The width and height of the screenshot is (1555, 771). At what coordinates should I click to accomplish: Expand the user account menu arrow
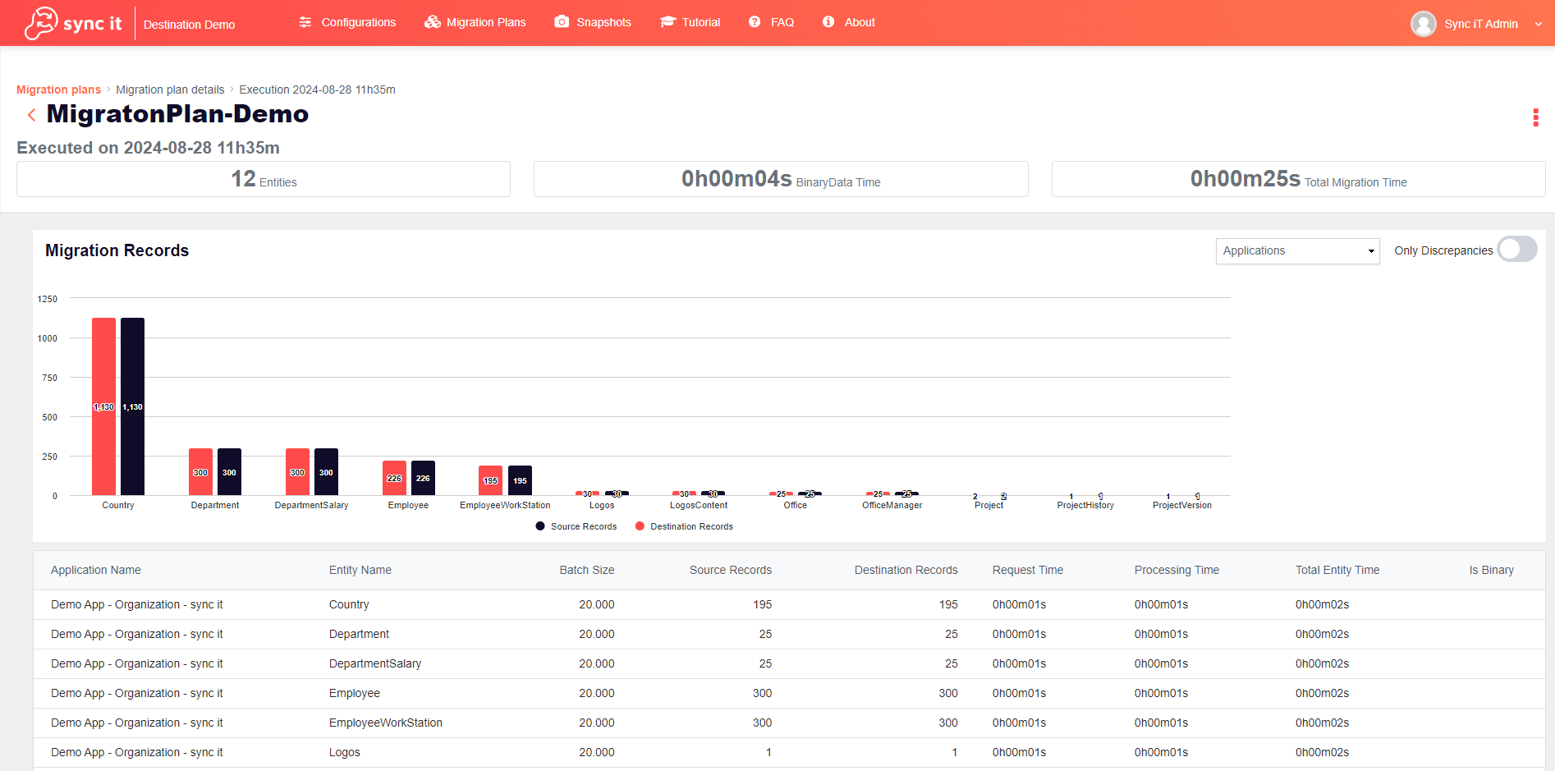pyautogui.click(x=1538, y=24)
